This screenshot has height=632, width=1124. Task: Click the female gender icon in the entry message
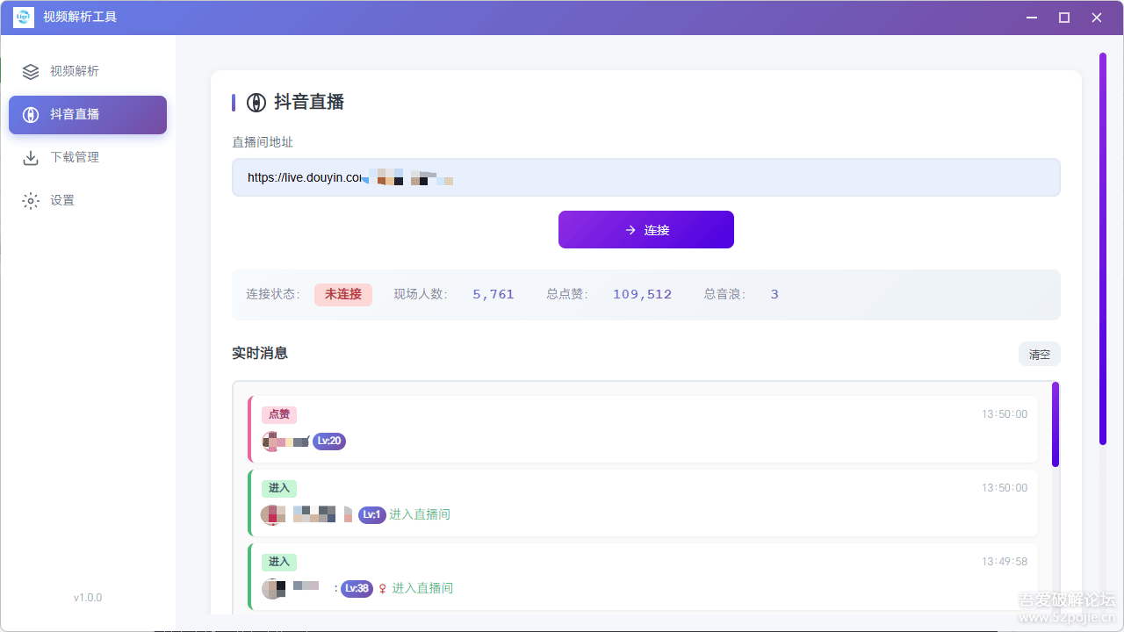click(x=383, y=588)
